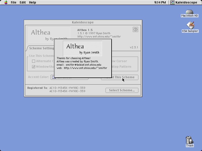Click the Althea logo in the about dialog
The height and width of the screenshot is (151, 202).
tap(83, 48)
